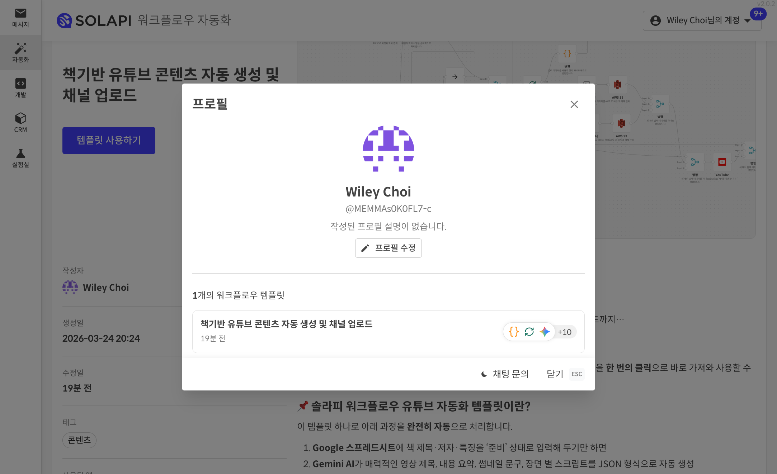Click the green loop refresh node icon
The width and height of the screenshot is (777, 474).
pos(529,332)
